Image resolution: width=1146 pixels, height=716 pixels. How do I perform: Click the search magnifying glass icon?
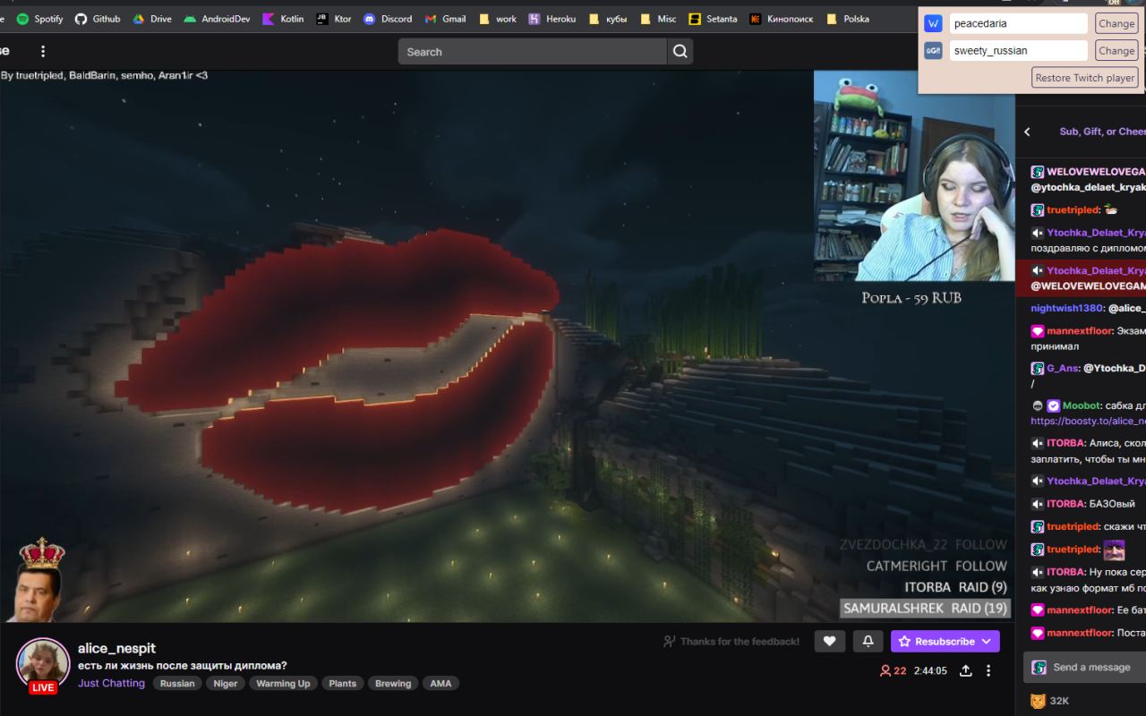tap(680, 51)
